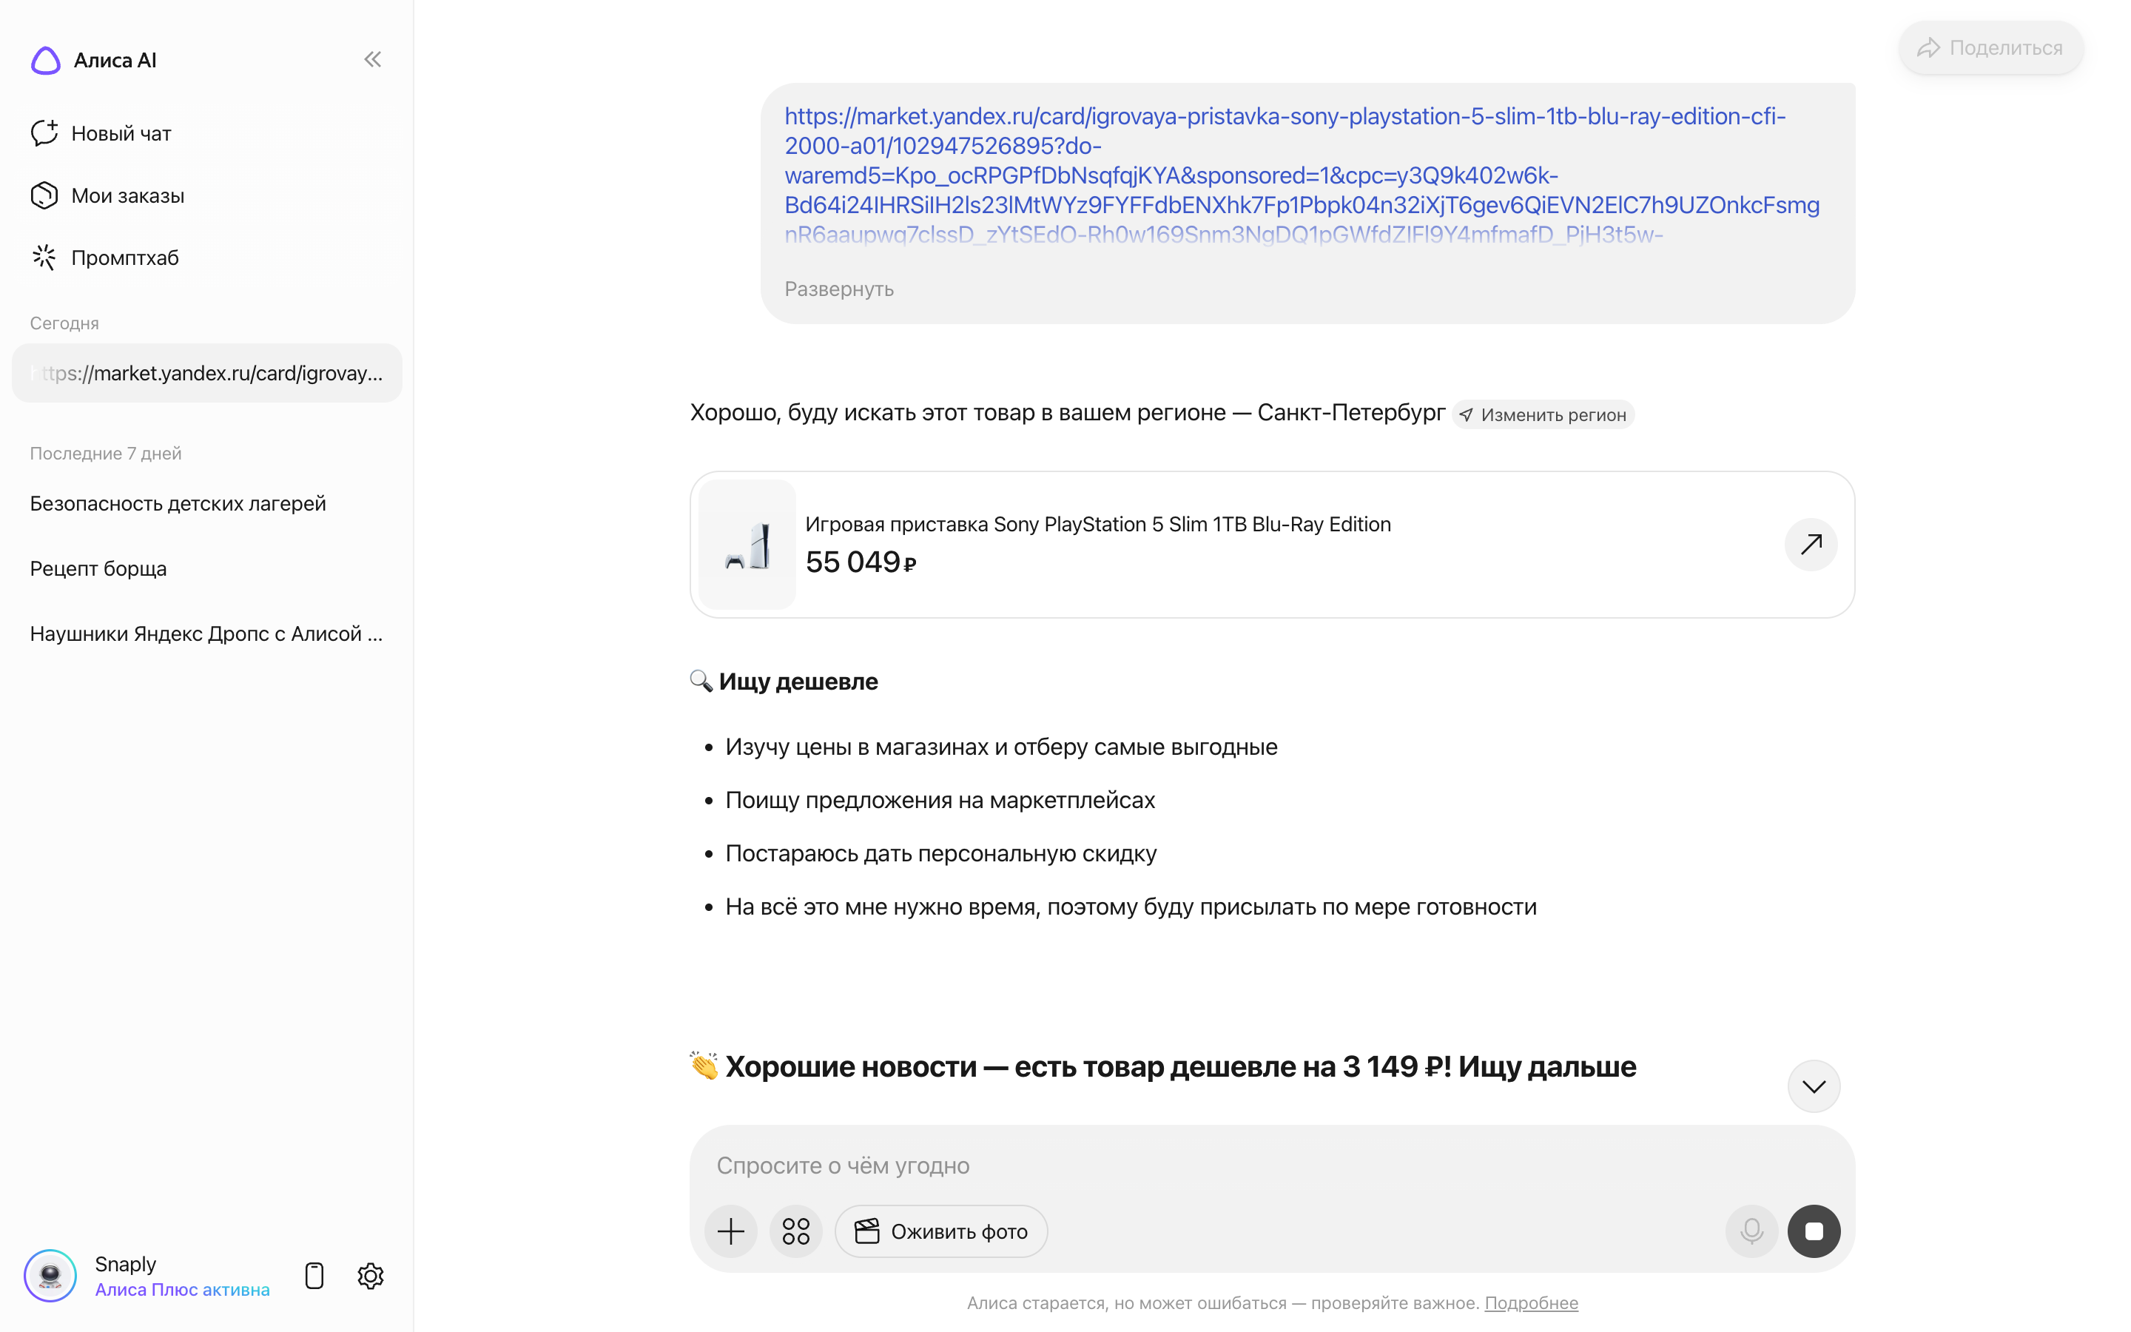Open Промптхаб from sidebar
This screenshot has width=2131, height=1332.
(x=105, y=258)
